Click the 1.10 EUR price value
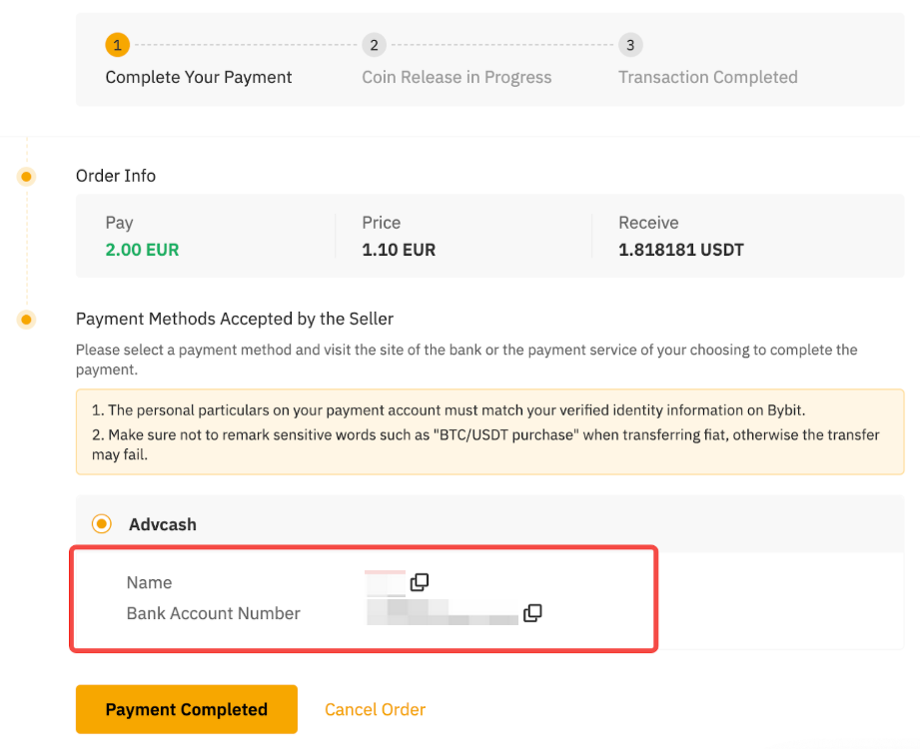The height and width of the screenshot is (749, 920). 399,250
